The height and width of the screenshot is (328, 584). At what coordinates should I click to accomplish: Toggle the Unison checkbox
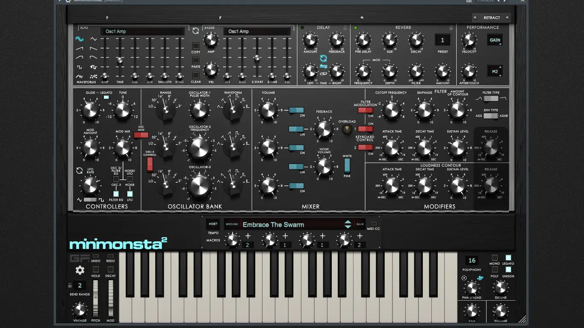508,269
